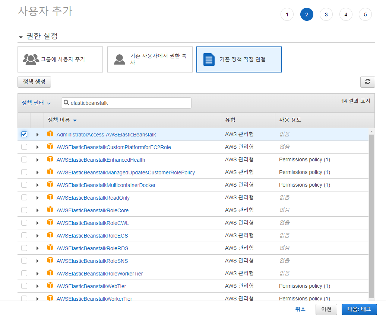This screenshot has width=386, height=316.
Task: Open AWSElasticBeanstalkRoleECS policy link
Action: click(x=92, y=236)
